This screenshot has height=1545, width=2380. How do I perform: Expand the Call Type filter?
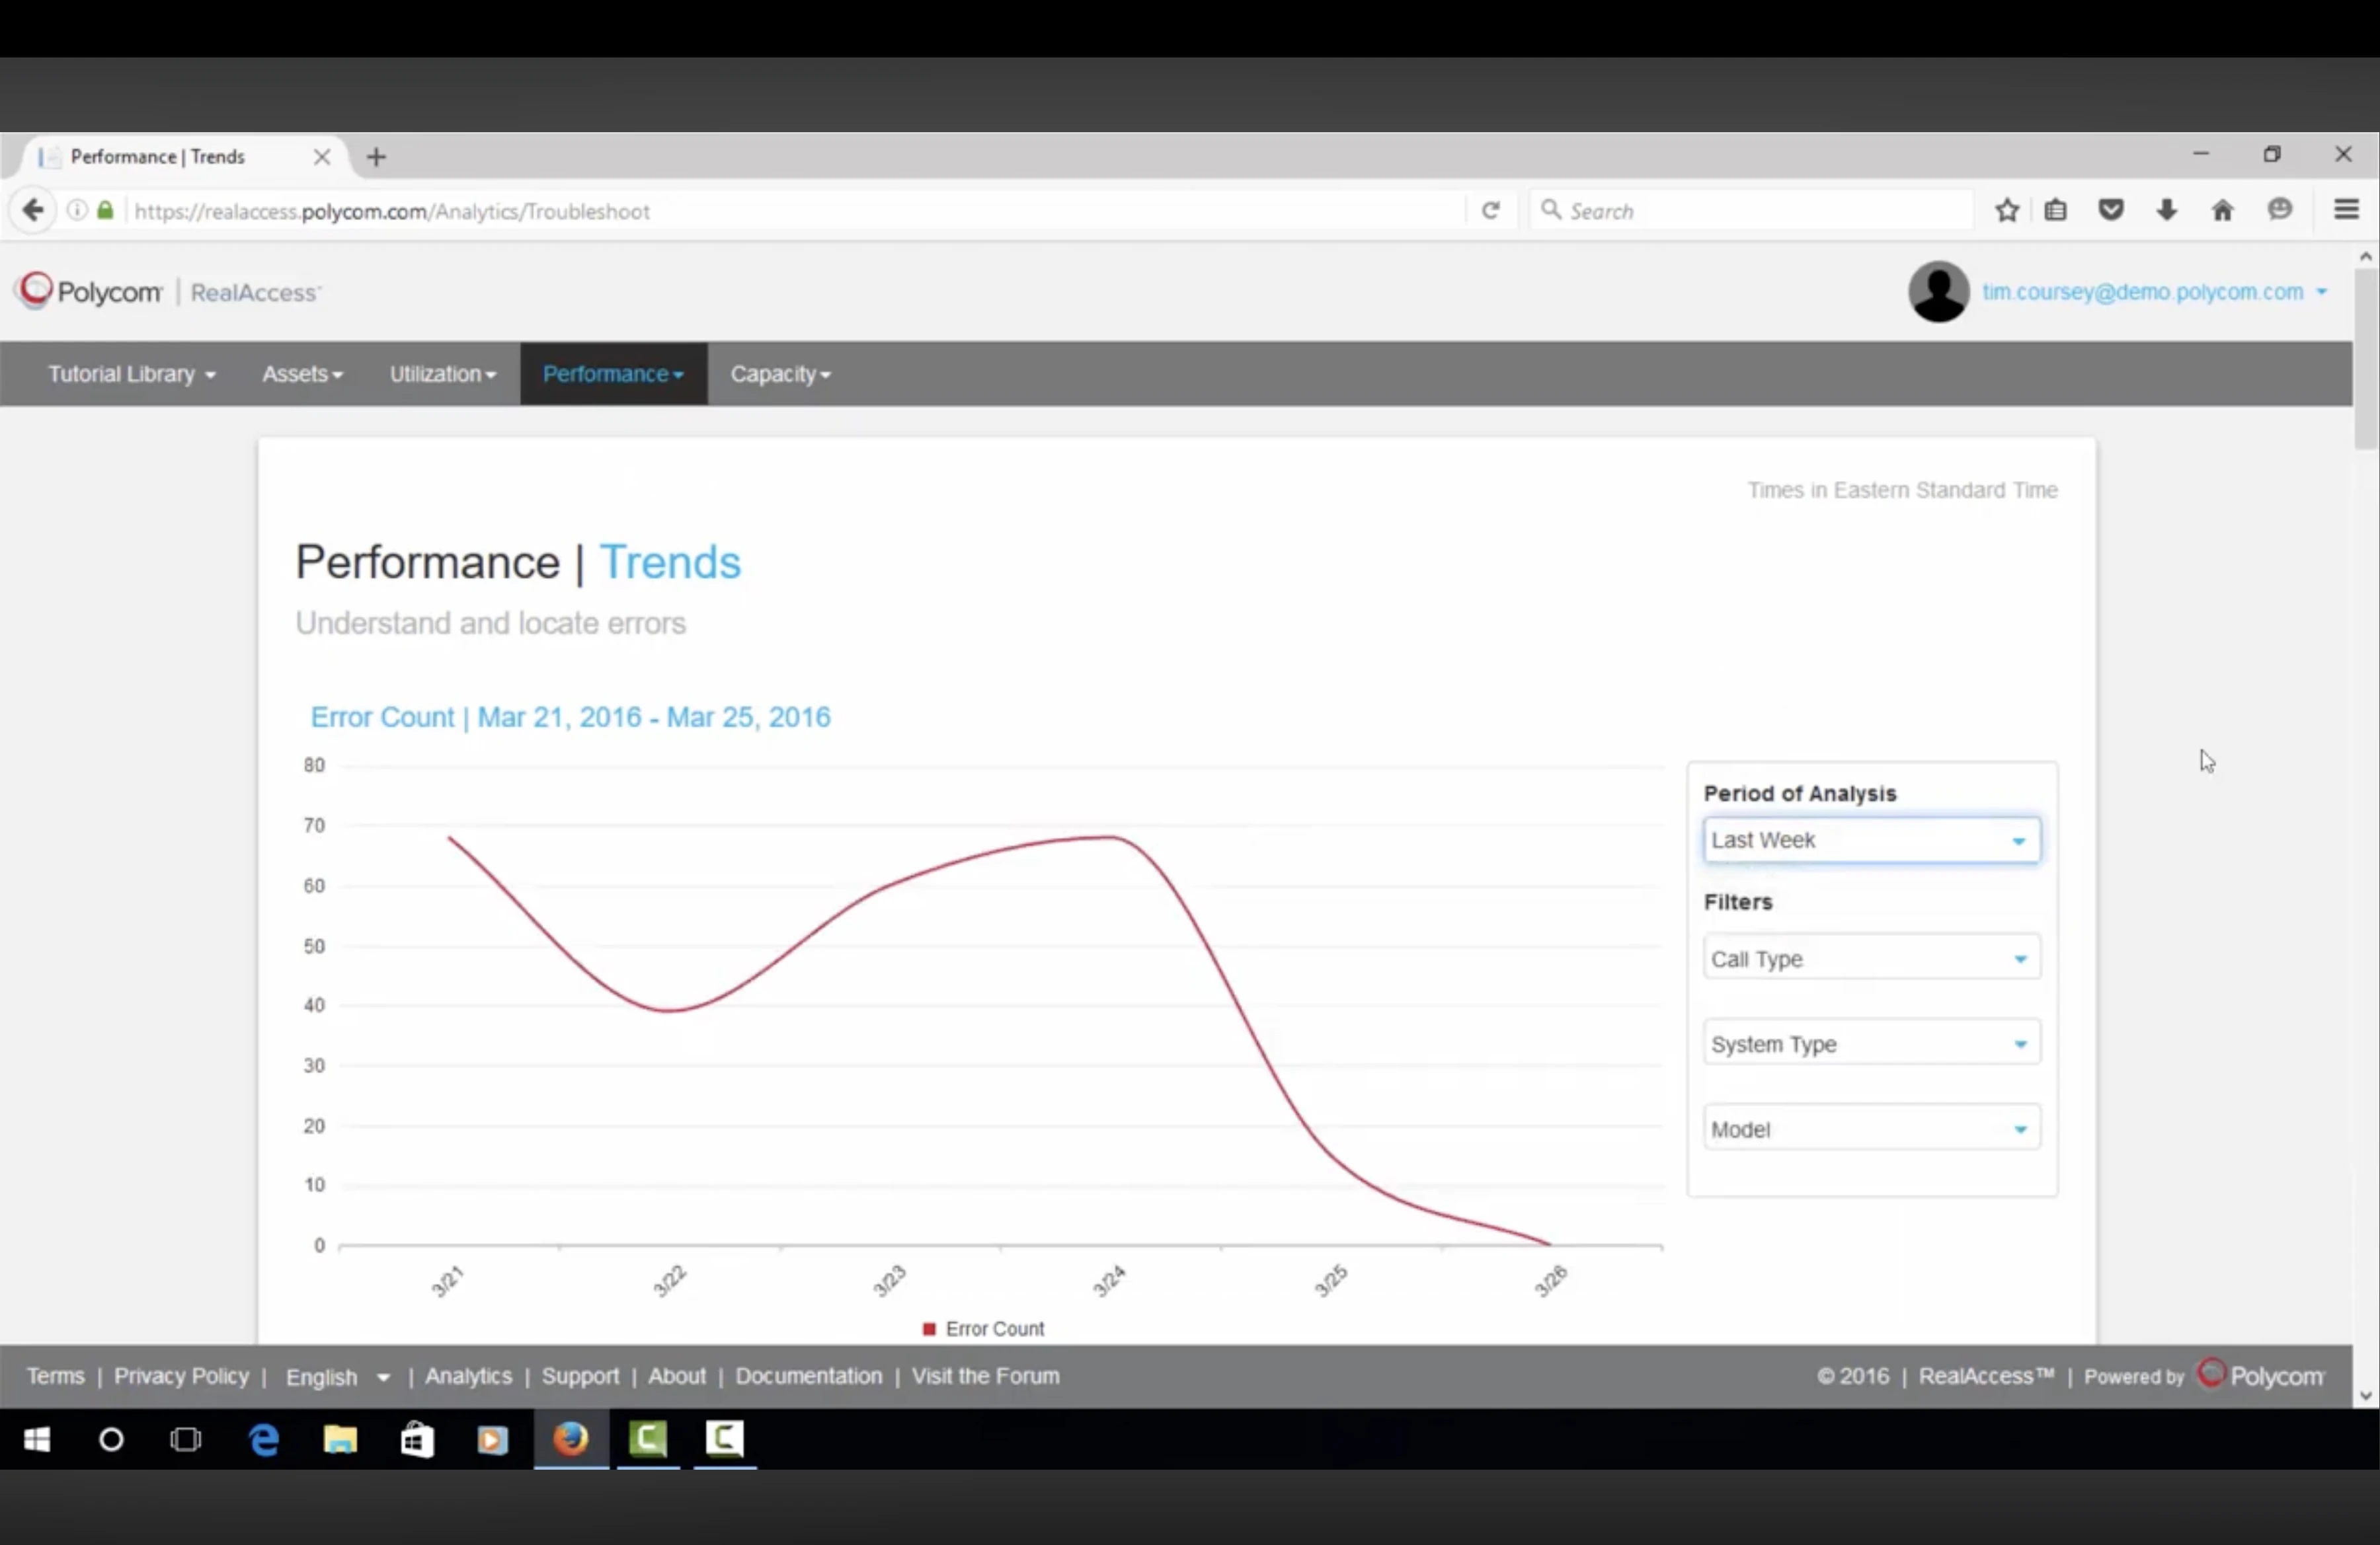point(1871,958)
